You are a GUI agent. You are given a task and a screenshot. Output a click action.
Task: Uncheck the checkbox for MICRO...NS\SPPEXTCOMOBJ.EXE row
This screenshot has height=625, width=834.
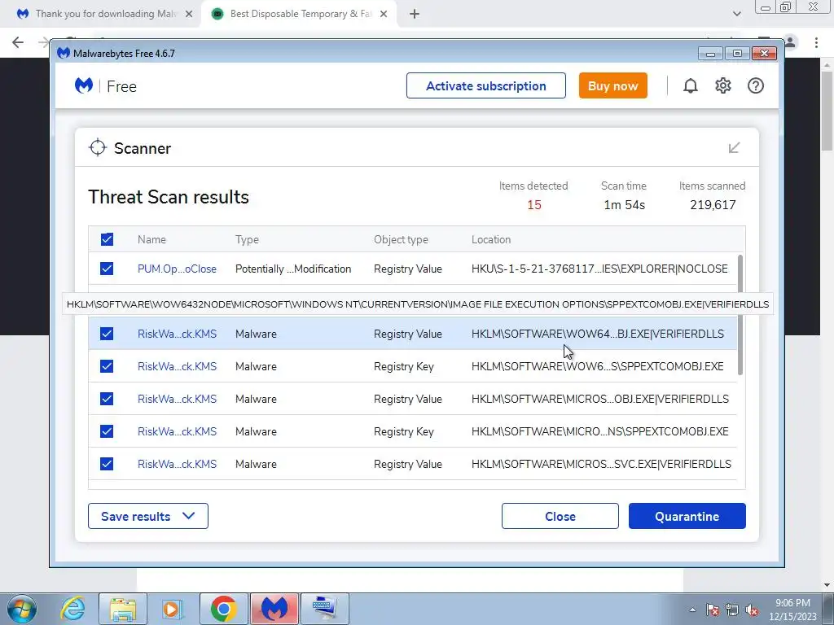click(107, 431)
